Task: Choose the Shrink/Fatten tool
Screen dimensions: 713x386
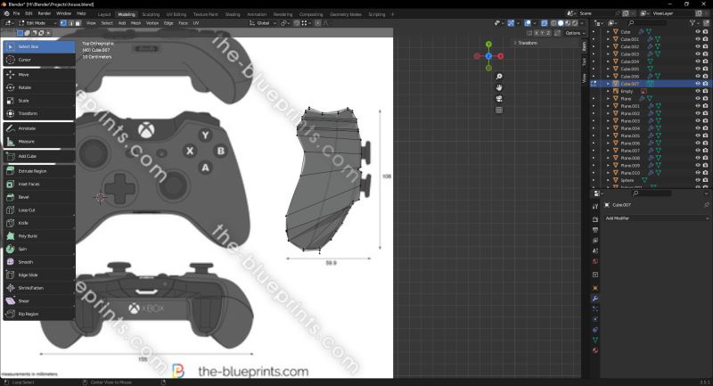Action: [x=39, y=288]
